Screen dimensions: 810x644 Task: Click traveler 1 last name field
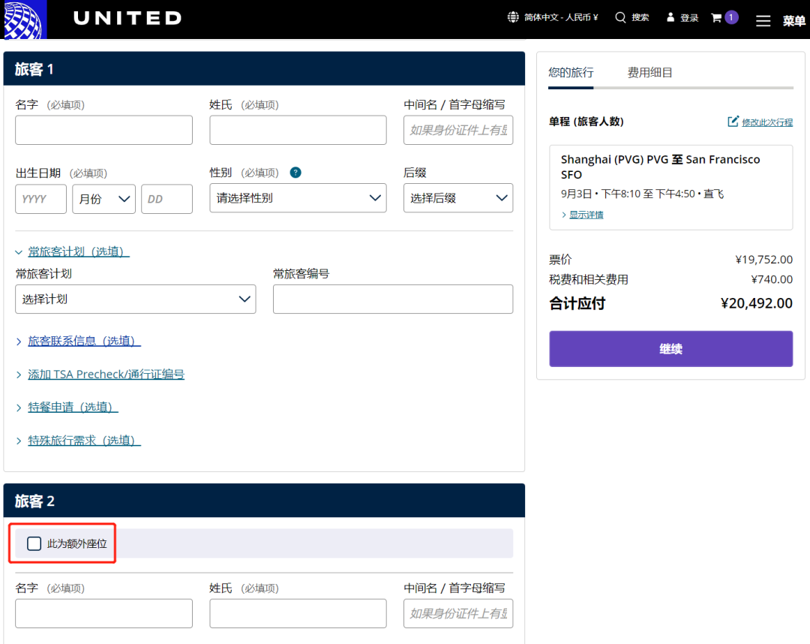(x=298, y=131)
